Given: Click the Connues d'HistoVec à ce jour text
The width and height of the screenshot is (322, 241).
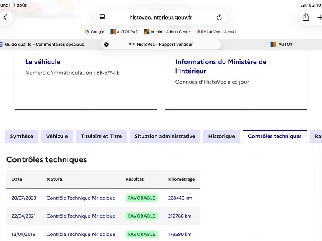Looking at the screenshot, I should tap(212, 82).
